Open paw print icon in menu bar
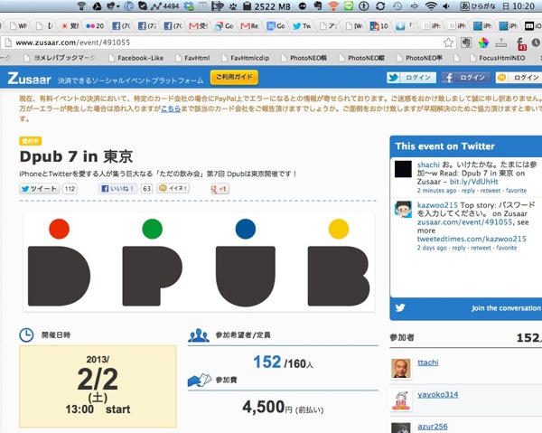Screen dimensions: 542x433 [233, 6]
